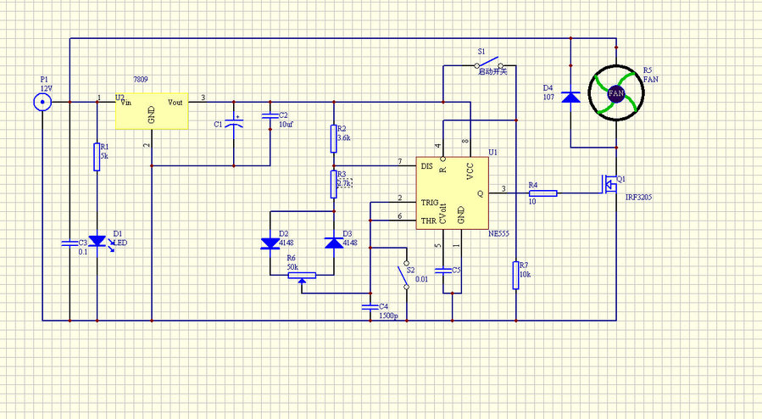This screenshot has width=762, height=419.
Task: Select the '7809' label above the regulator
Action: 141,79
